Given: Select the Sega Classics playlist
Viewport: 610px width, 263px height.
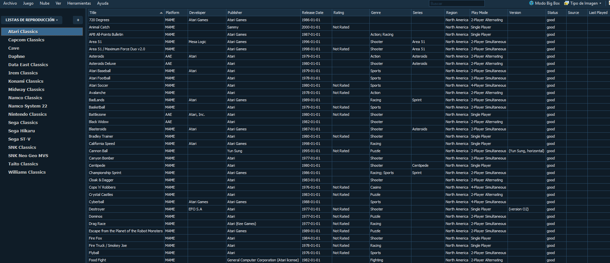Looking at the screenshot, I should pyautogui.click(x=23, y=122).
